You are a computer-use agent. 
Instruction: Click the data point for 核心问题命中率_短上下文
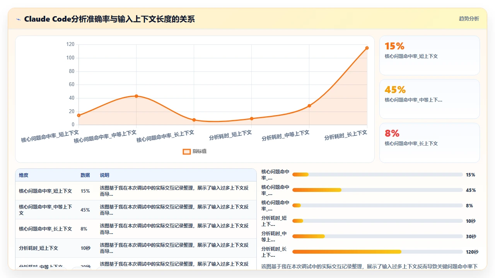(79, 115)
